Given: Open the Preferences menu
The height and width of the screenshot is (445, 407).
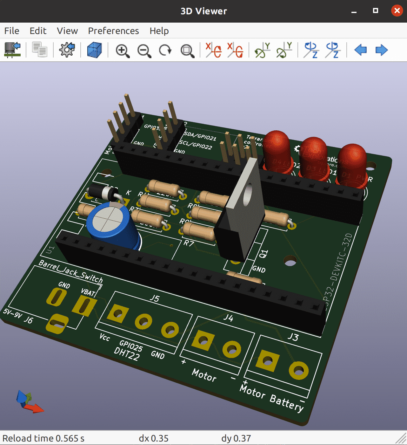Looking at the screenshot, I should 113,31.
